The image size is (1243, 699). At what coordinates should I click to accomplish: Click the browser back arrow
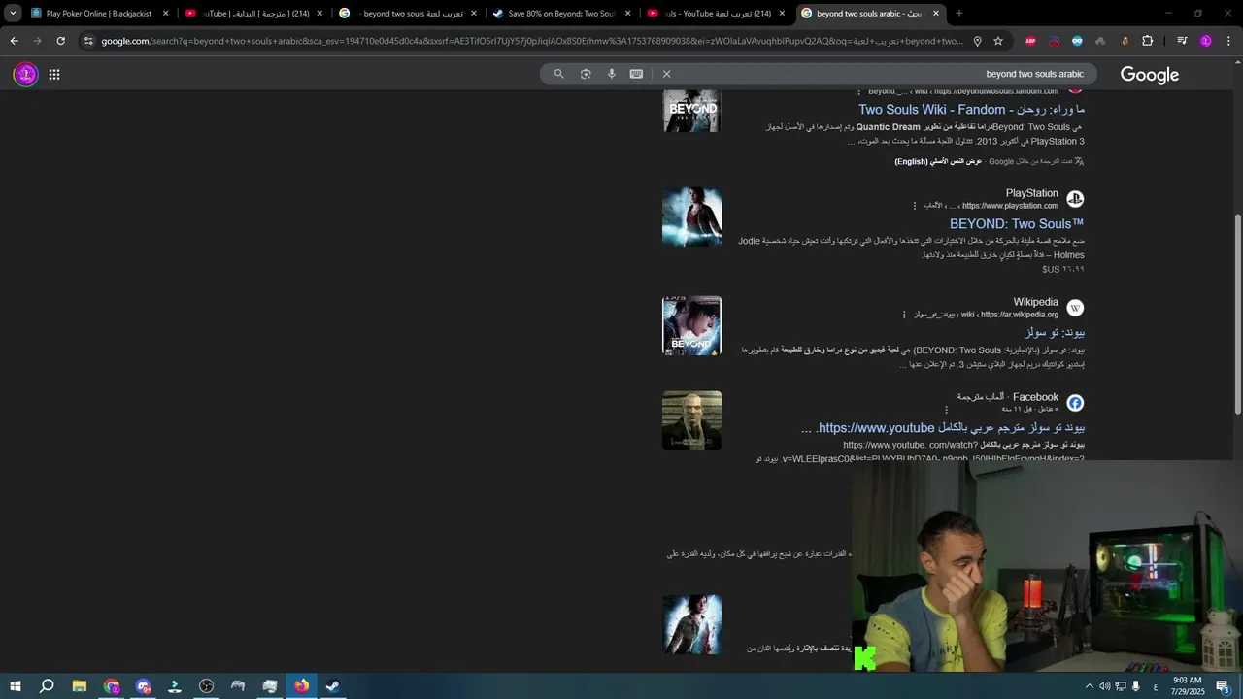pos(14,41)
